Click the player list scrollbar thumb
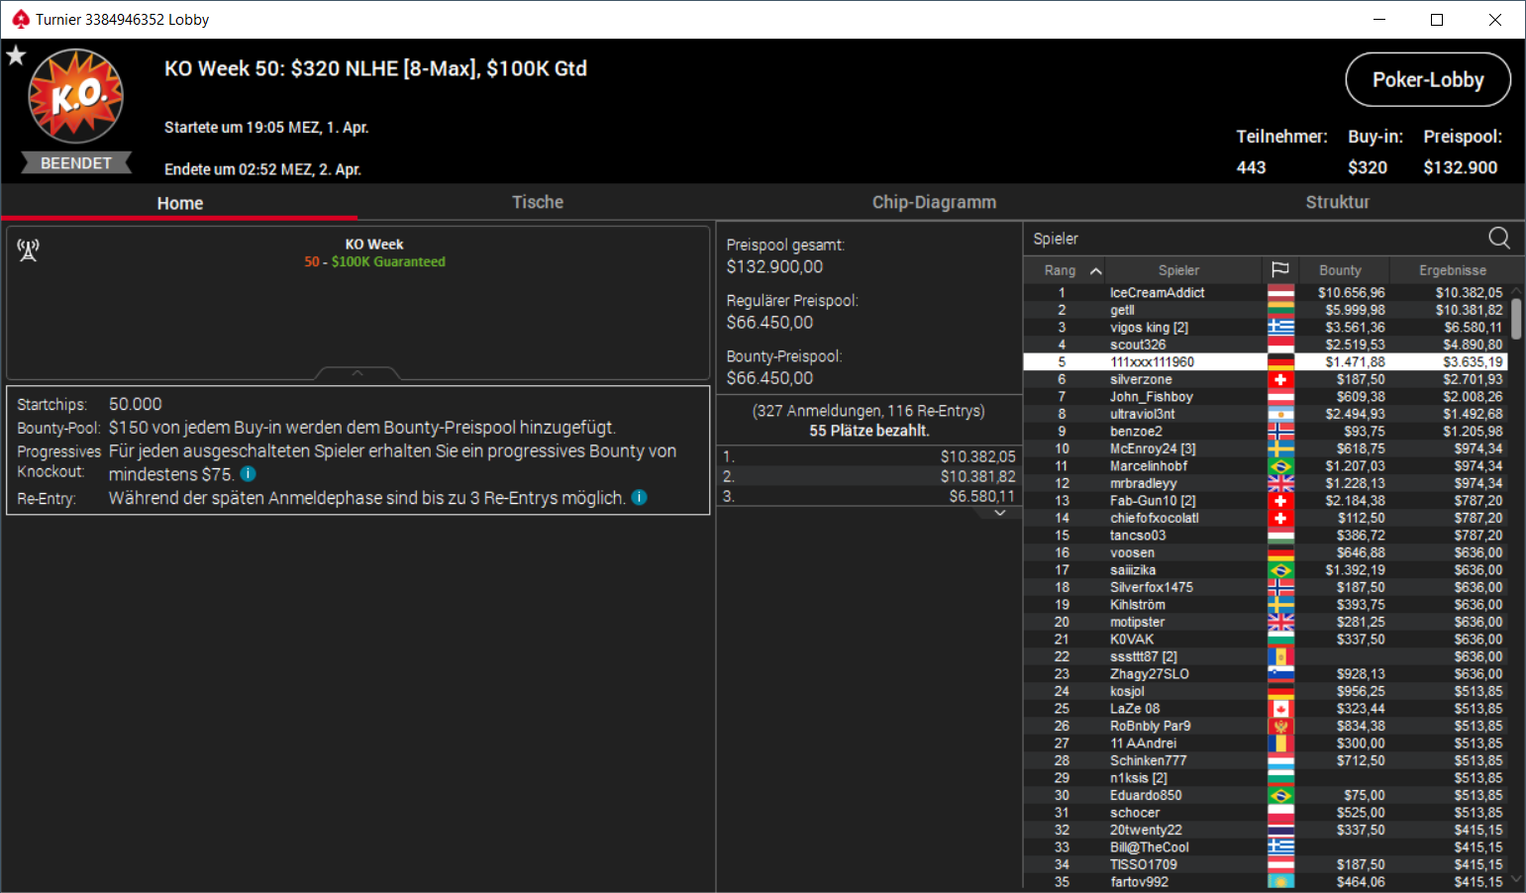This screenshot has width=1526, height=893. click(x=1516, y=319)
